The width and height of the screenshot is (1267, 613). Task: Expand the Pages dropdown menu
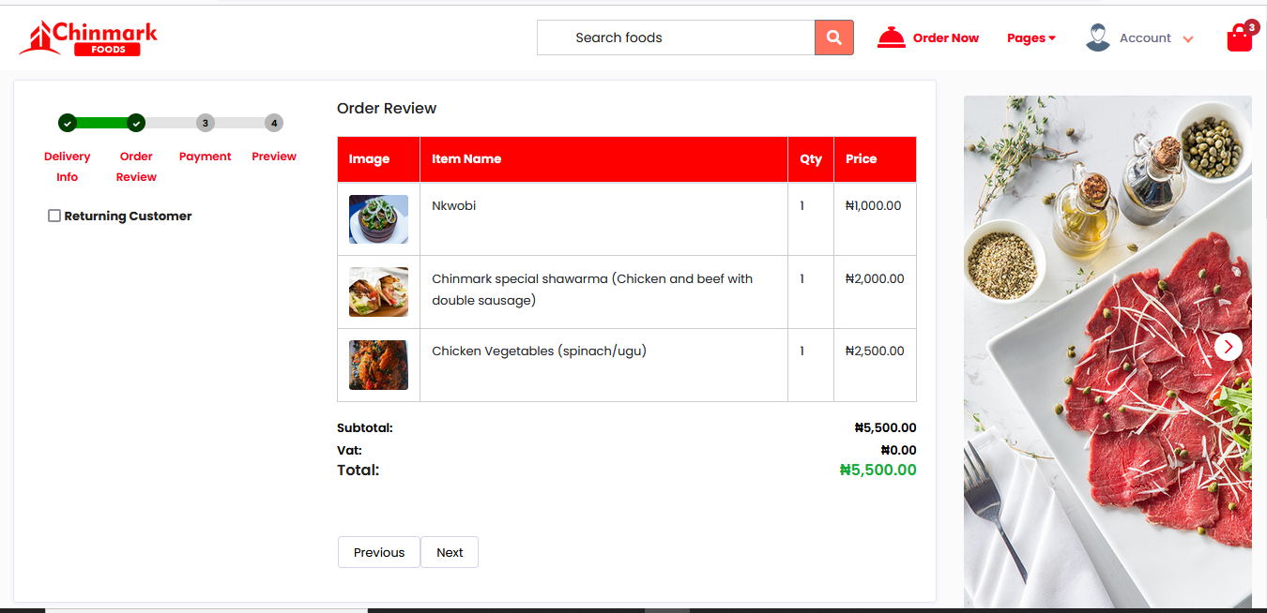tap(1031, 38)
